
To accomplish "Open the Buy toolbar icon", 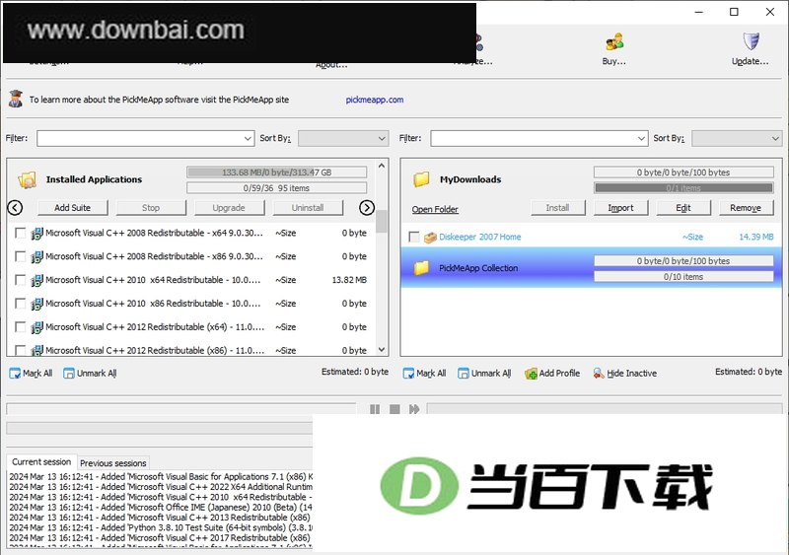I will tap(614, 42).
